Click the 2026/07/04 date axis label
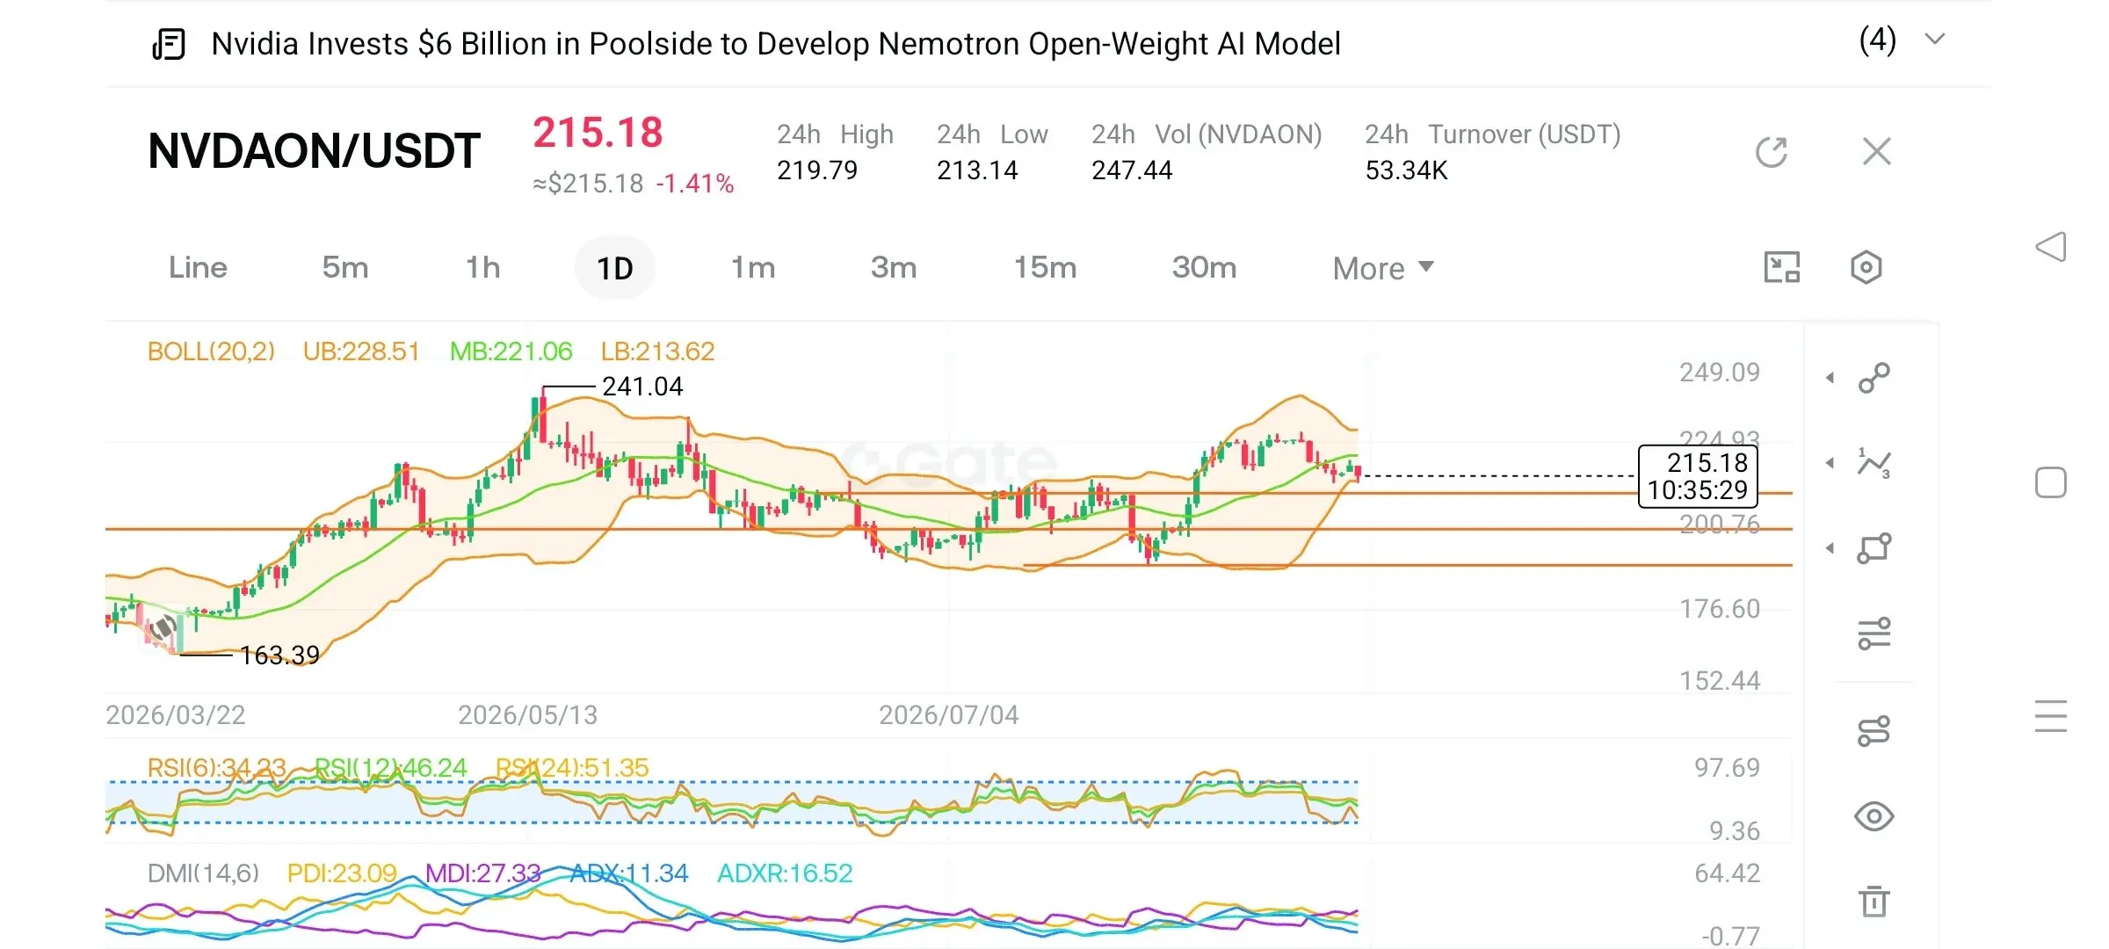The height and width of the screenshot is (949, 2109). pyautogui.click(x=949, y=715)
